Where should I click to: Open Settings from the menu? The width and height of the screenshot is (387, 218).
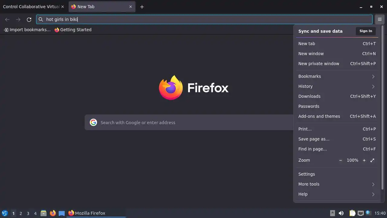click(337, 174)
